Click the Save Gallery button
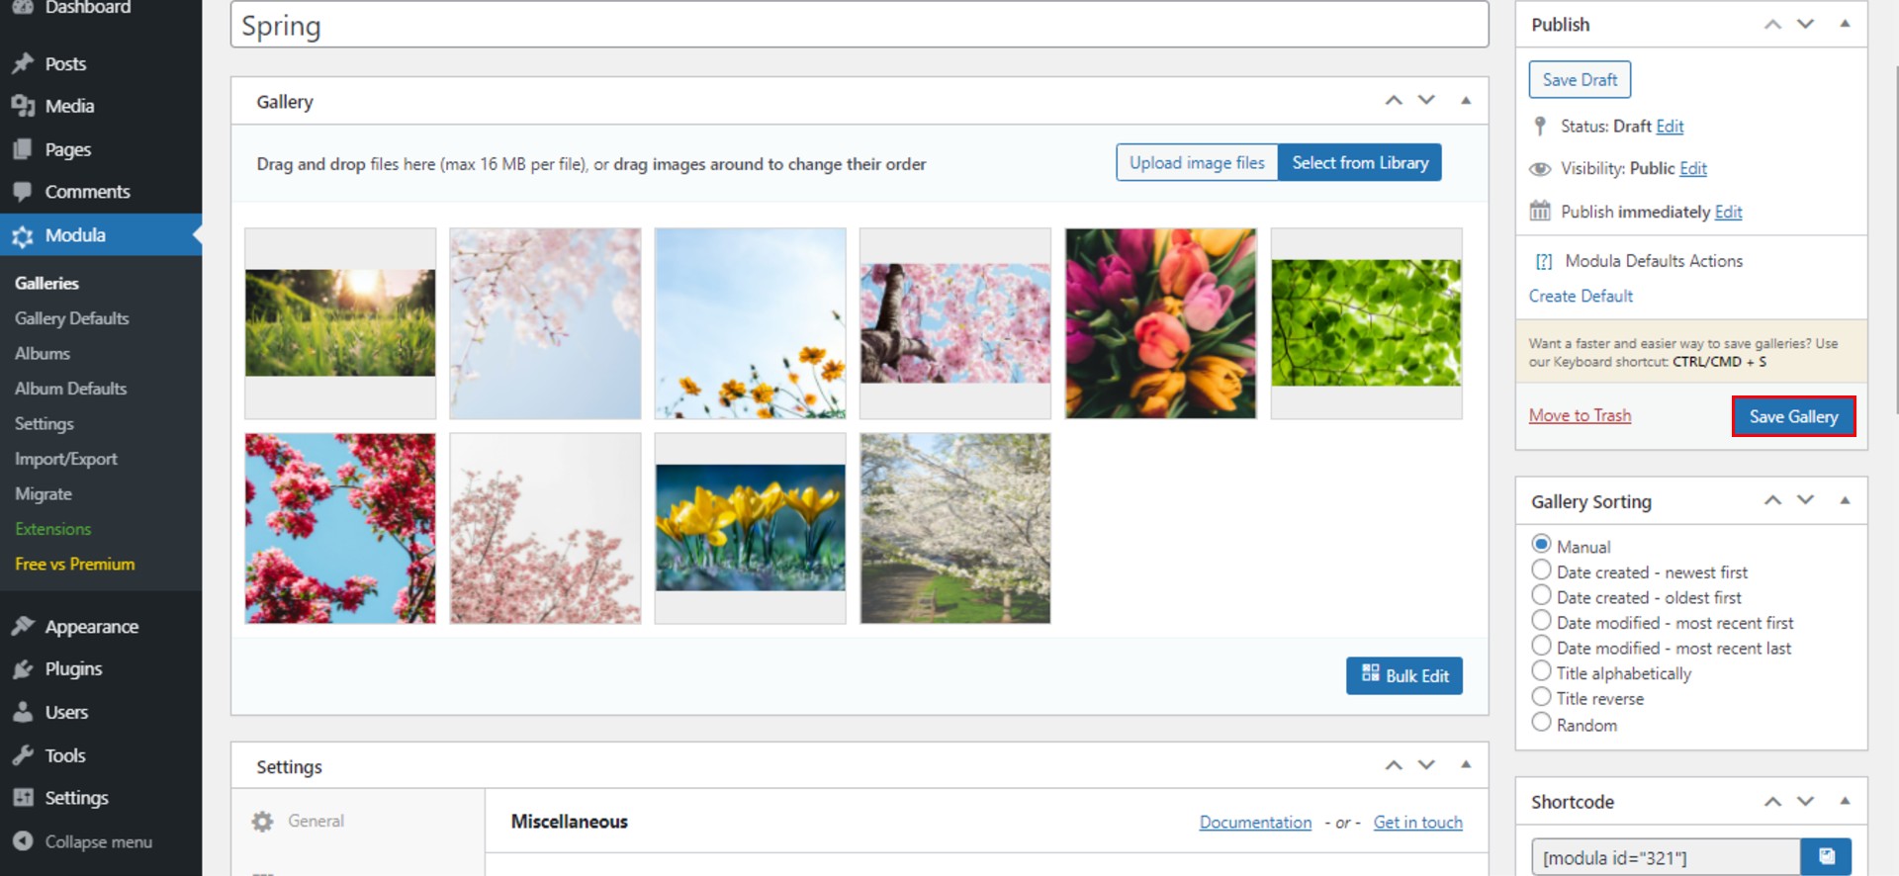This screenshot has height=876, width=1899. click(x=1792, y=416)
